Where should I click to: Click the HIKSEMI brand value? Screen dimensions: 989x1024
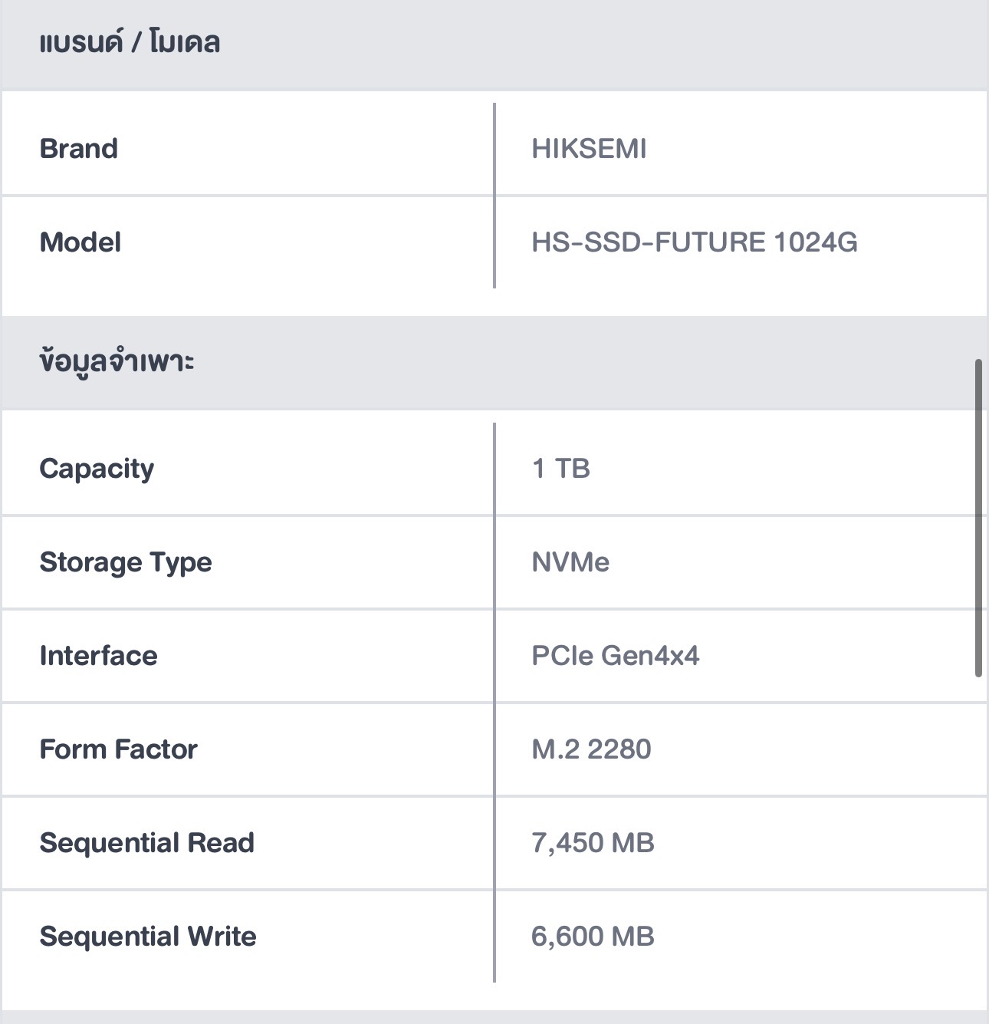(589, 148)
